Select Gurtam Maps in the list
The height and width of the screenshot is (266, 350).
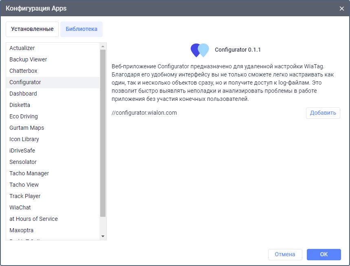coord(26,128)
